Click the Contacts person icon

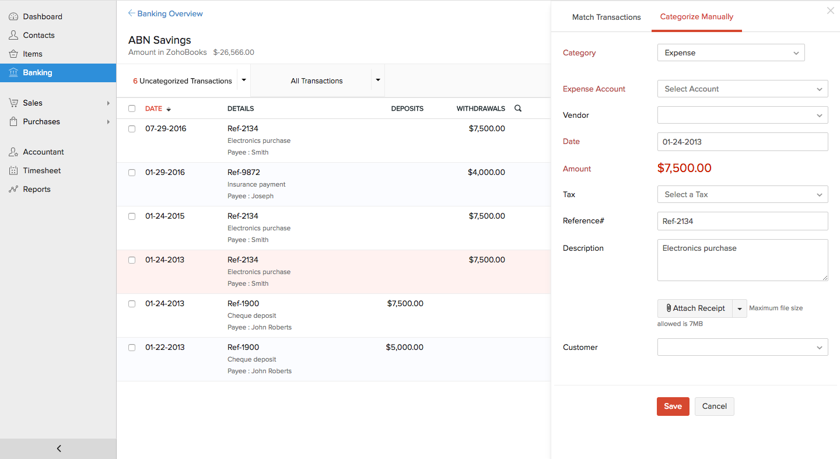[x=13, y=36]
